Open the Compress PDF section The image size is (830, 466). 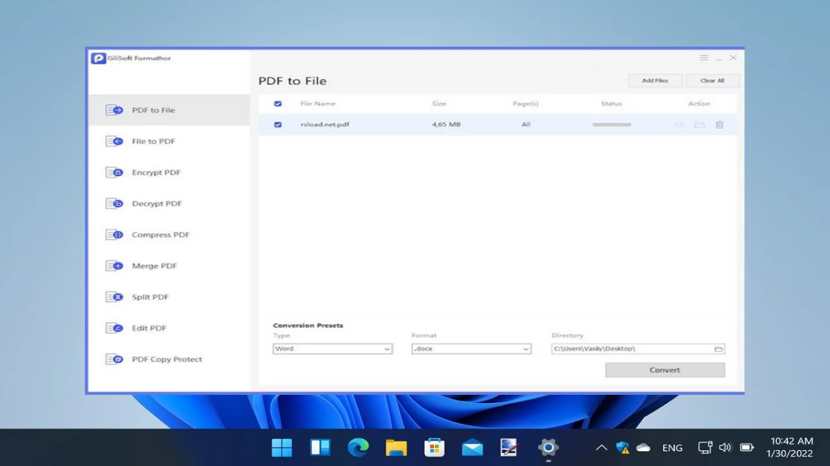click(x=169, y=234)
